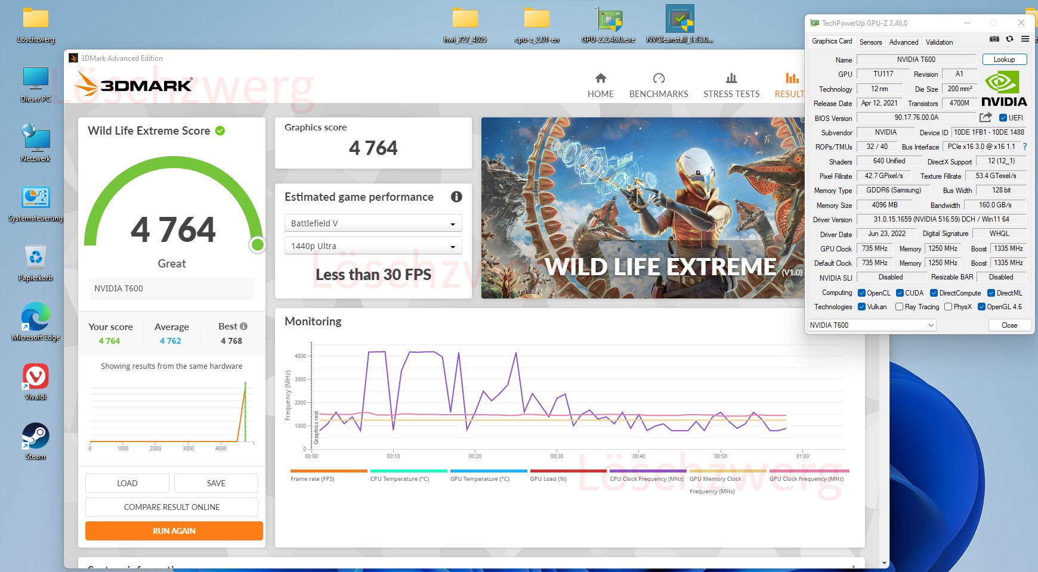This screenshot has width=1038, height=572.
Task: Click the green score gauge indicator dot
Action: coord(258,244)
